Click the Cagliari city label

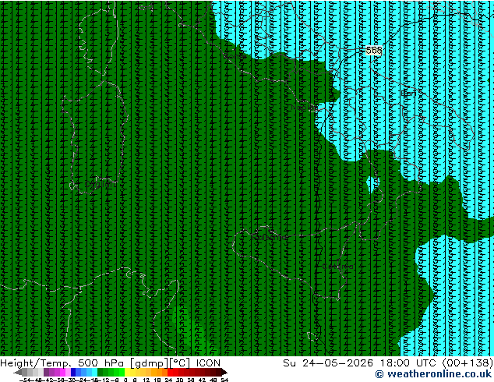click(x=101, y=185)
